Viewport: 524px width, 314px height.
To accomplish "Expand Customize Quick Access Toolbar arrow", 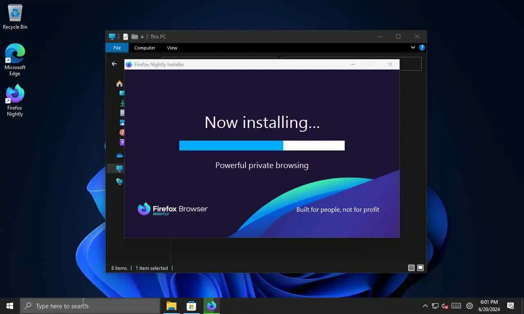I will click(142, 37).
